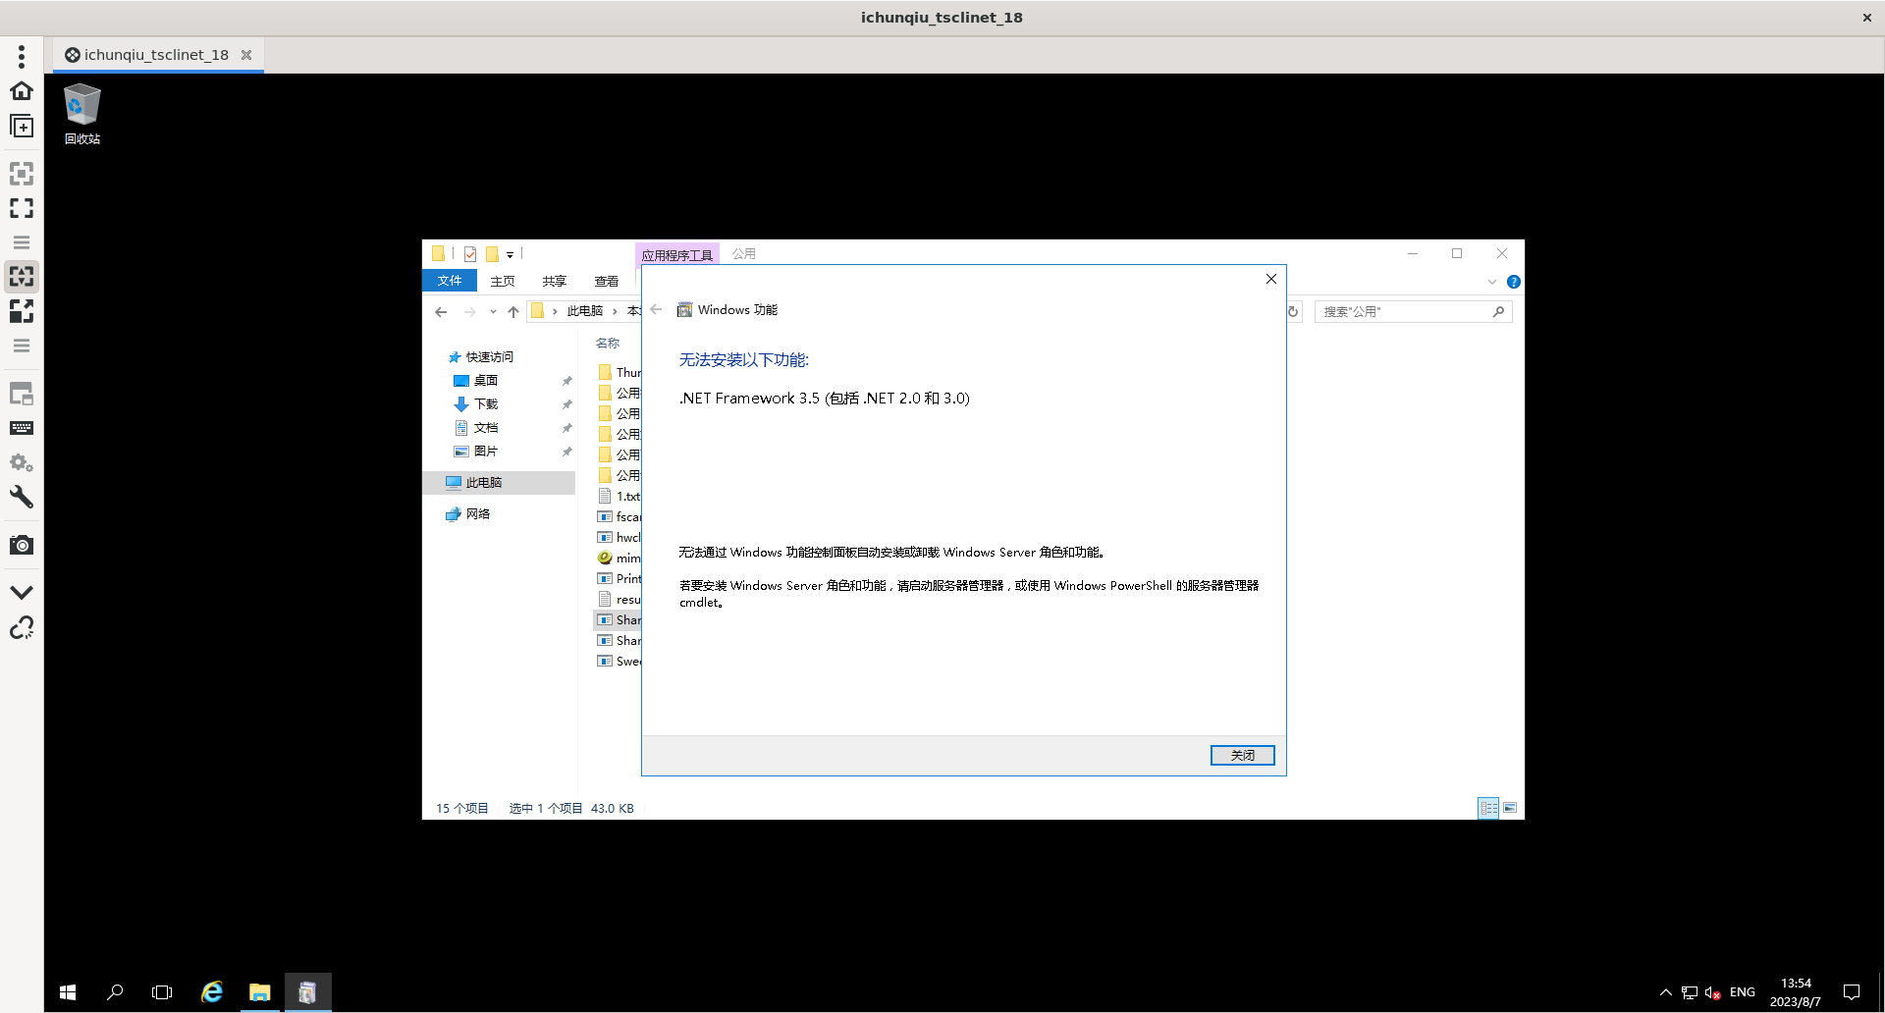Go to the viewer home icon

pos(22,90)
